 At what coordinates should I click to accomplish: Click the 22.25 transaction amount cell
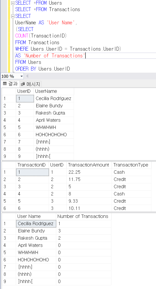[x=89, y=172]
